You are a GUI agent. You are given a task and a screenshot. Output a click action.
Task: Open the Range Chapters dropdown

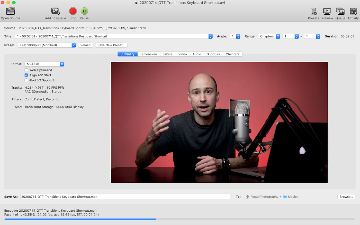[x=269, y=36]
